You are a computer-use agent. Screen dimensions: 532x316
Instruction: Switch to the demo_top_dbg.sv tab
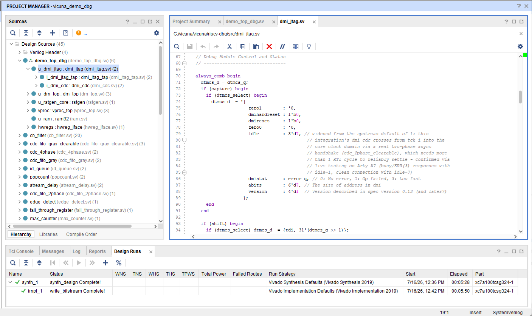click(x=245, y=22)
